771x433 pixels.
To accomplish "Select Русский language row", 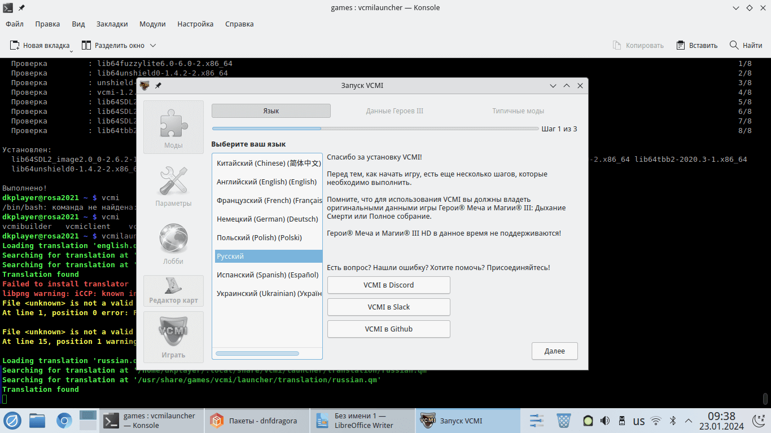I will 269,257.
